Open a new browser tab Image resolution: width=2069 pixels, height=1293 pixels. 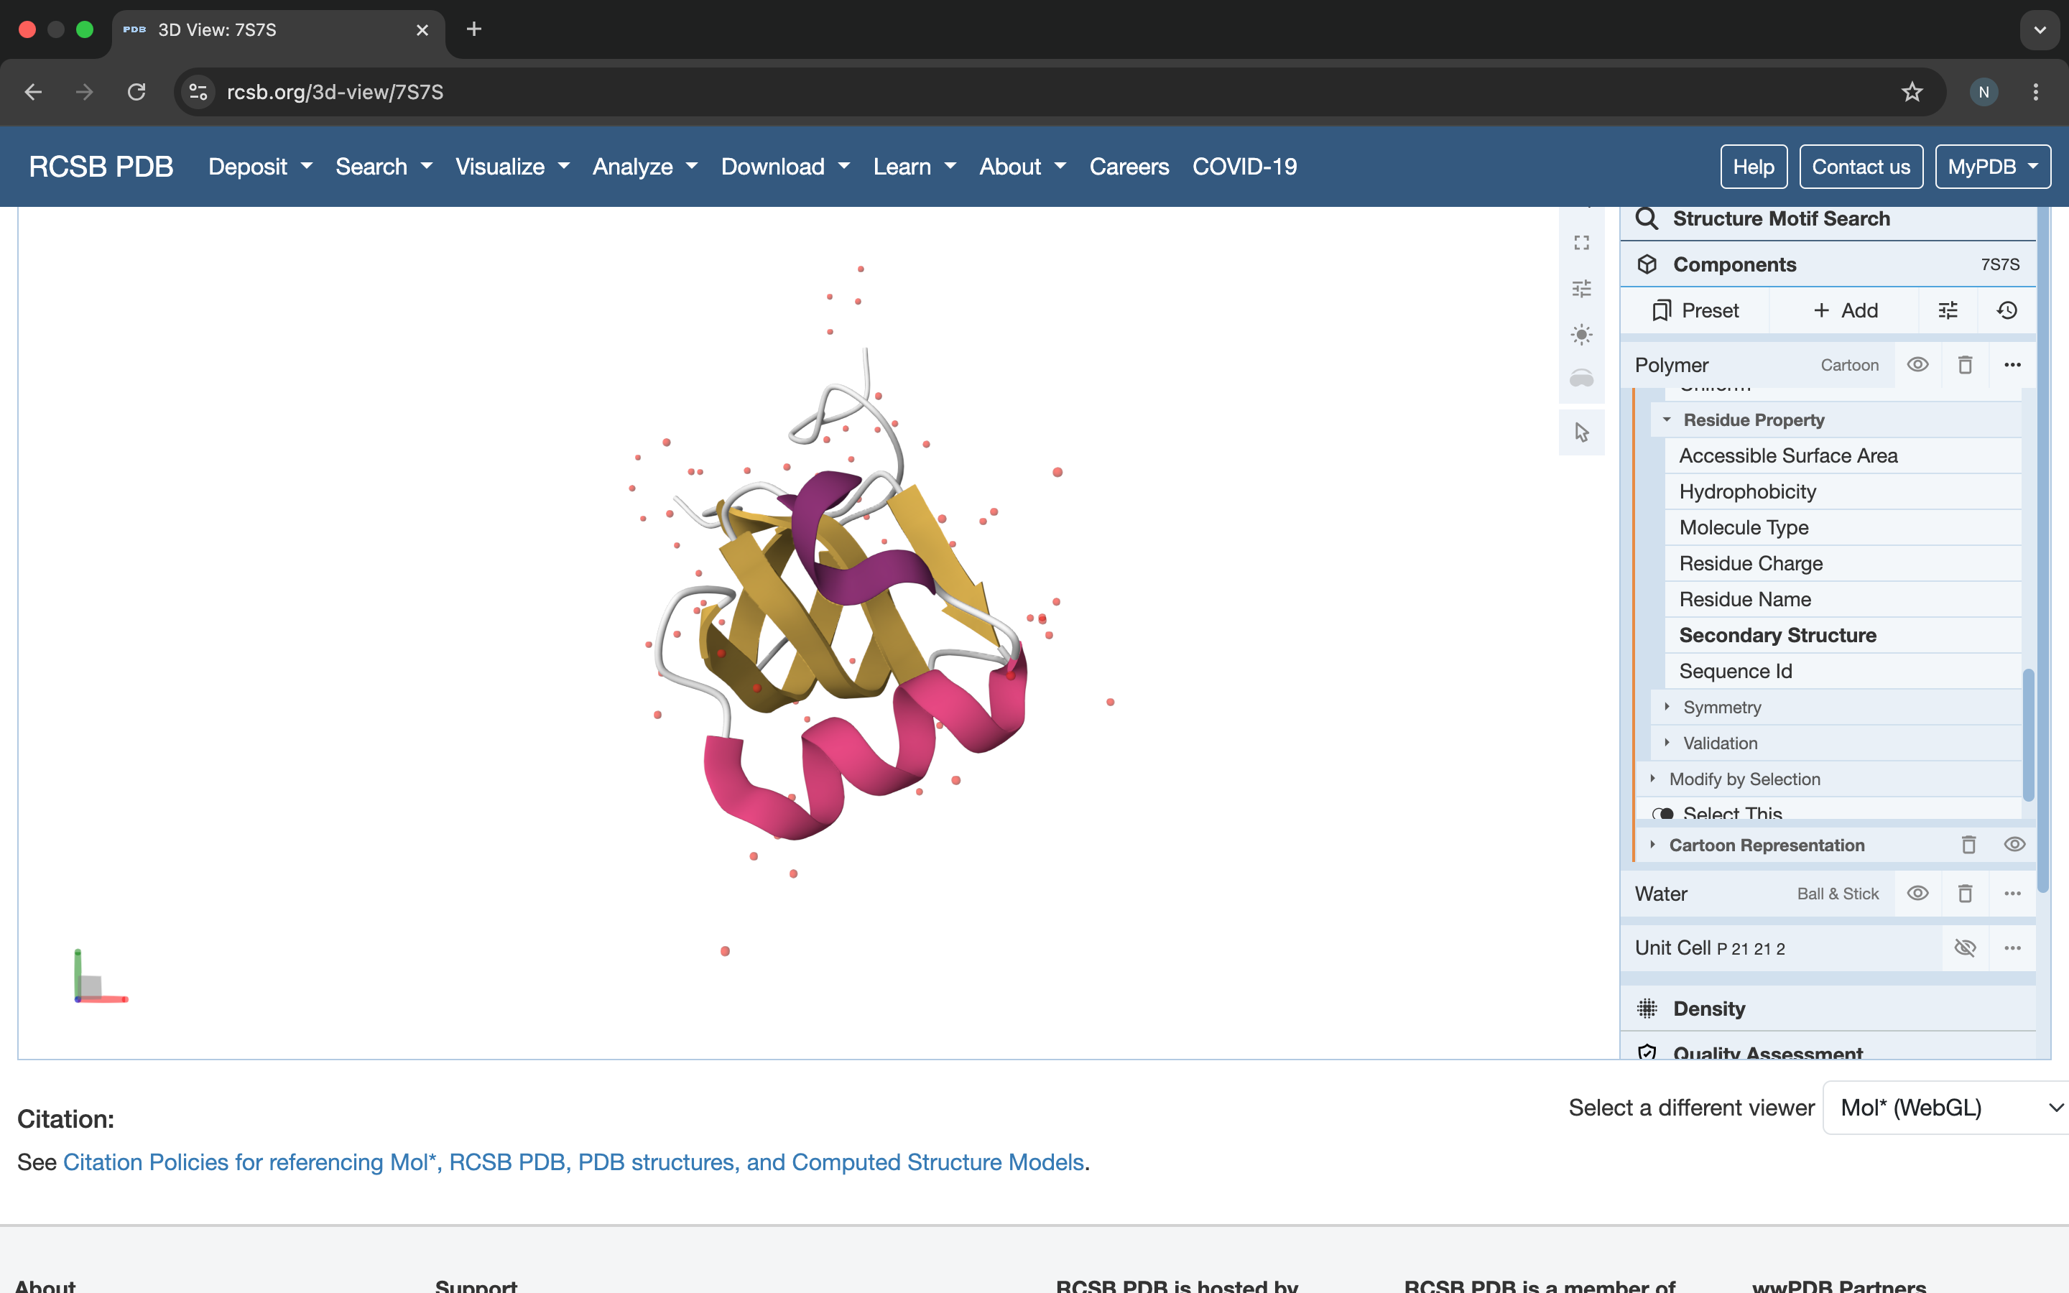tap(473, 30)
